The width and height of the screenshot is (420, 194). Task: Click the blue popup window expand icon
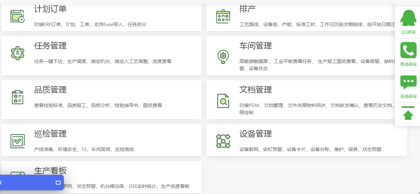click(x=58, y=182)
